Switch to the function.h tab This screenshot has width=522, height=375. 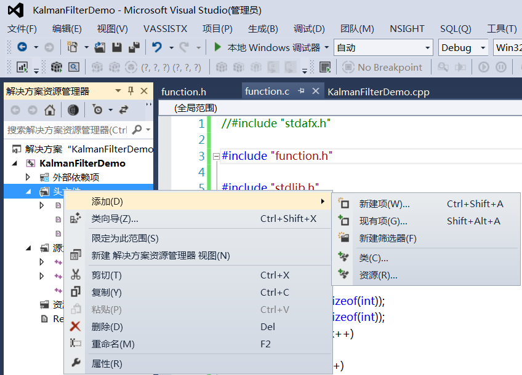183,92
